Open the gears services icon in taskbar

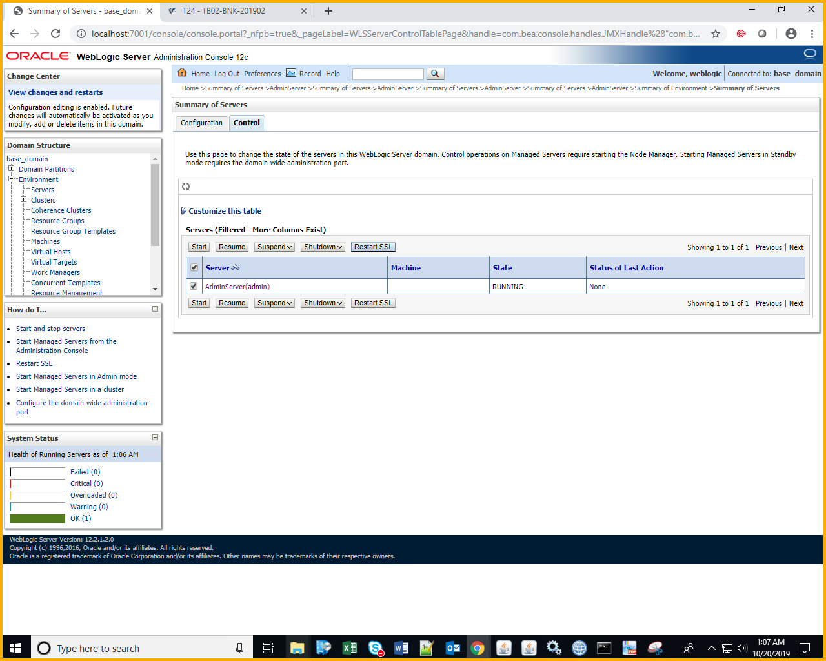(x=554, y=648)
